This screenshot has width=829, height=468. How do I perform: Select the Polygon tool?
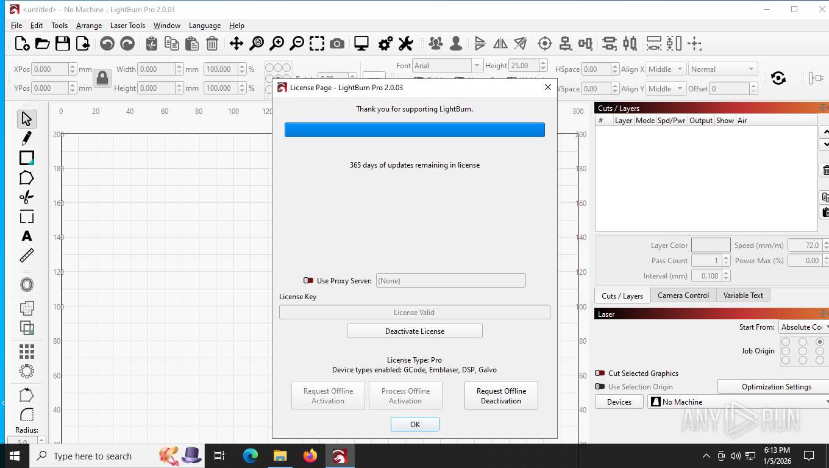(x=26, y=177)
